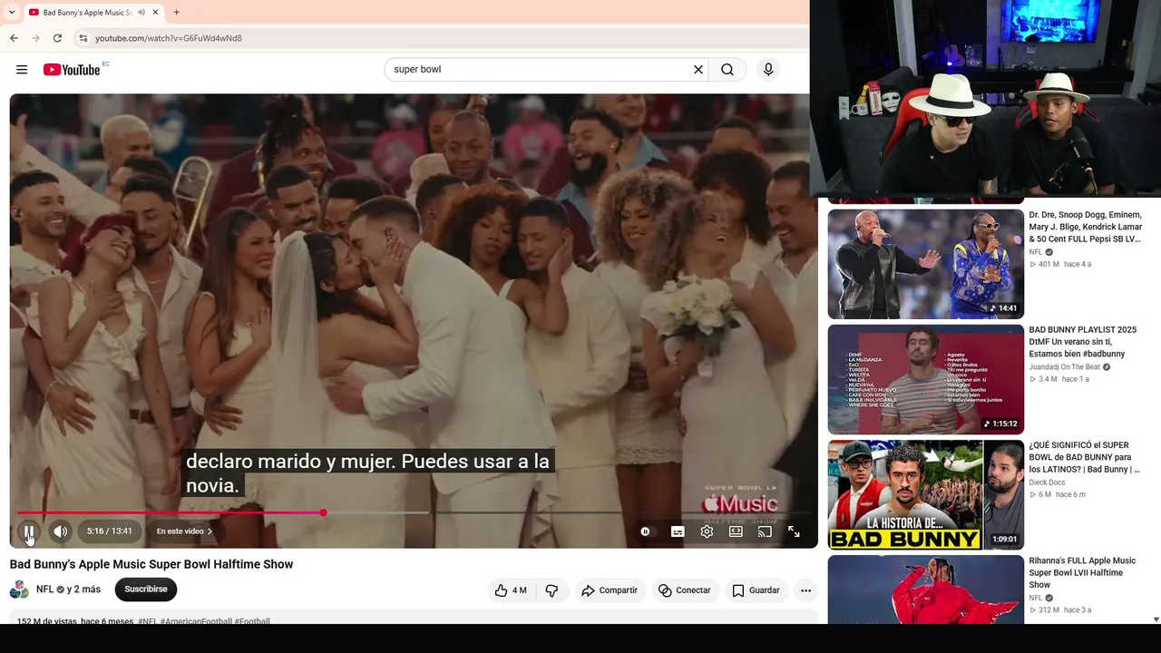Open 'Rihanna's FULL Apple Music' video title
This screenshot has width=1161, height=653.
click(1082, 572)
